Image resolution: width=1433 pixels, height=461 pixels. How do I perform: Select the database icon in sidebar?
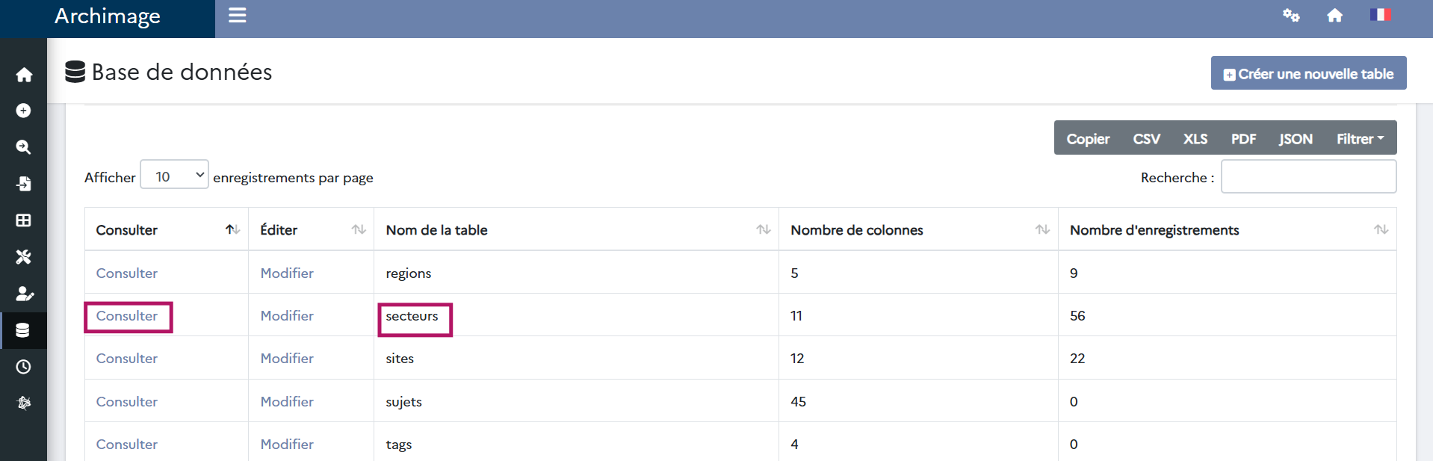click(x=24, y=330)
